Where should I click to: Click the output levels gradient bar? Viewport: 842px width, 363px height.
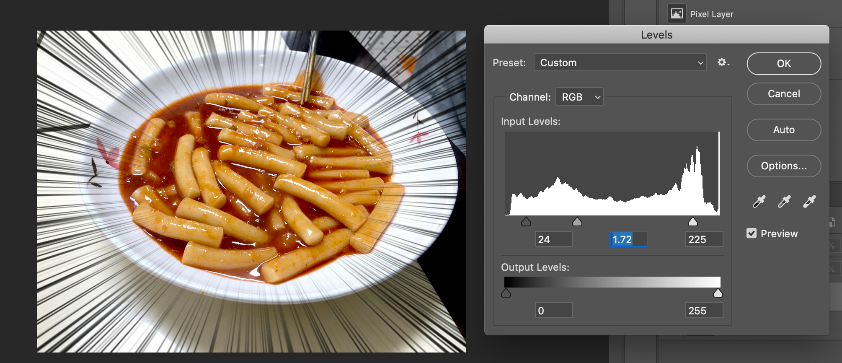tap(612, 282)
